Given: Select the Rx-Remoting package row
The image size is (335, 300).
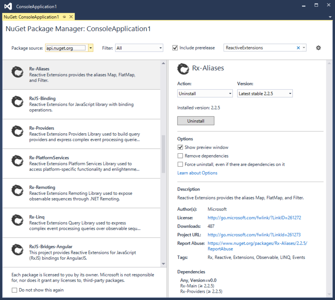Looking at the screenshot, I should pos(81,193).
